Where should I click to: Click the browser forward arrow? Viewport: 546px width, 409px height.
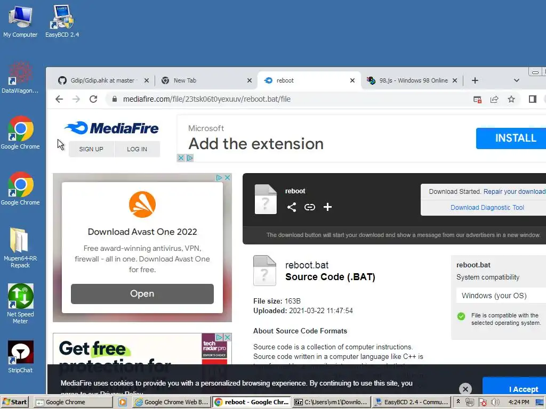point(76,99)
